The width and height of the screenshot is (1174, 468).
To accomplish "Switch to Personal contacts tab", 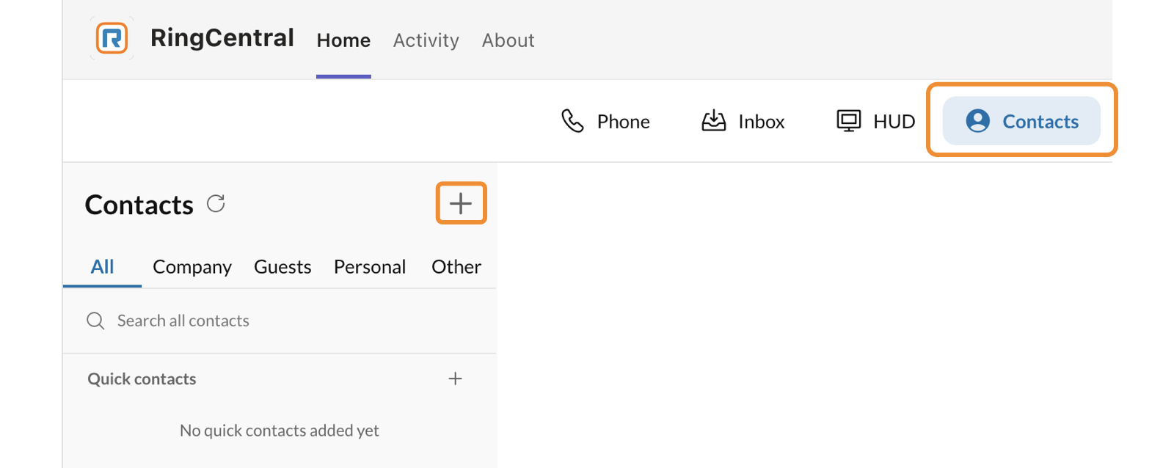I will (370, 267).
